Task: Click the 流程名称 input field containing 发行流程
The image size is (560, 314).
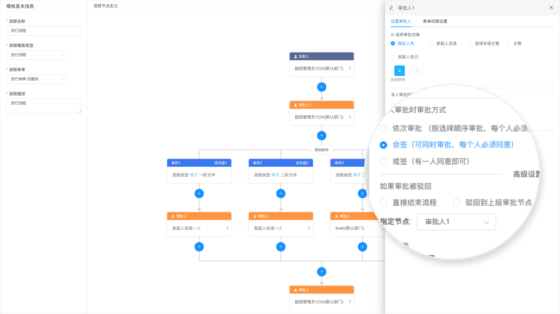Action: click(43, 31)
